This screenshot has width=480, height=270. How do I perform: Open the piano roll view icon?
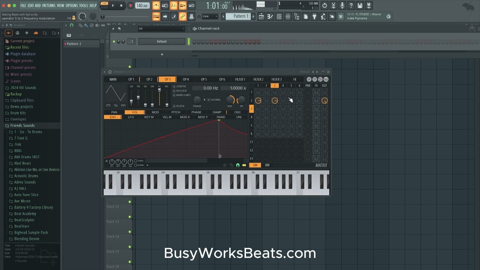click(x=270, y=16)
